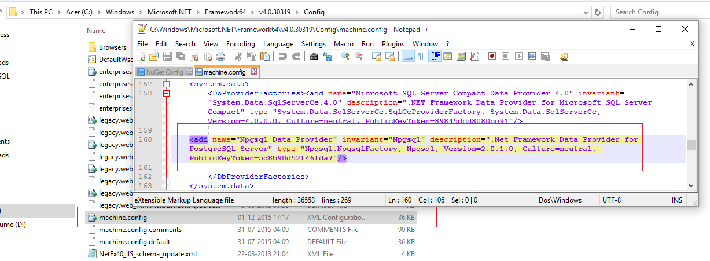Collapse the DbProviderFactories fold at line 158
The width and height of the screenshot is (710, 261).
click(x=167, y=93)
